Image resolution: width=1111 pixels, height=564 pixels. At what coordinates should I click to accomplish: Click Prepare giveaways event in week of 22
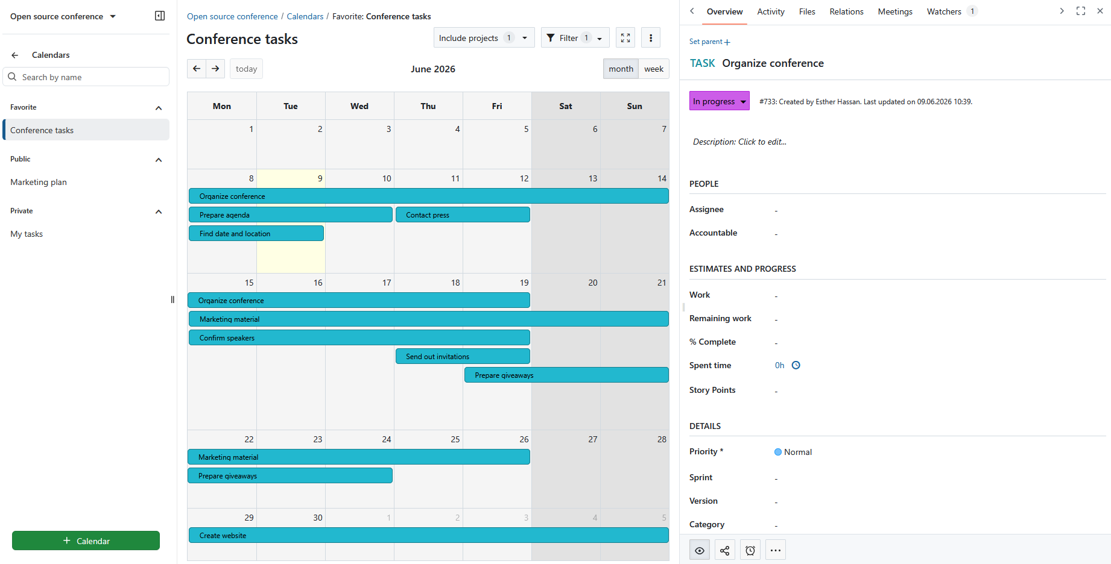pyautogui.click(x=290, y=475)
